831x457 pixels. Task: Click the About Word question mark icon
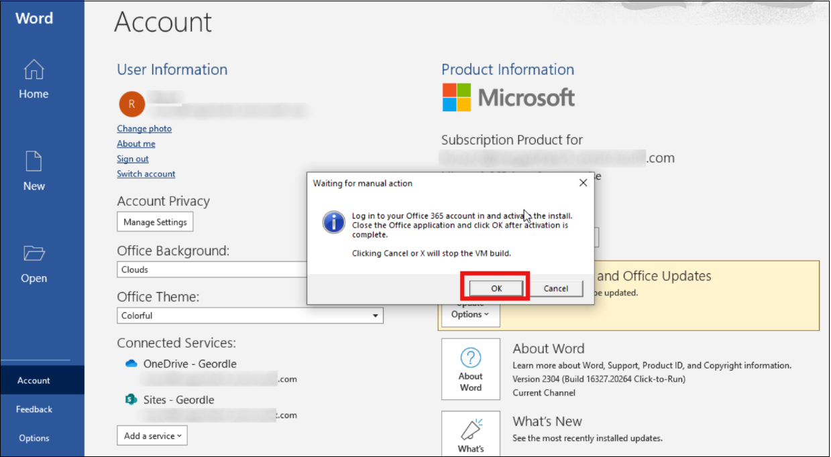[x=470, y=357]
